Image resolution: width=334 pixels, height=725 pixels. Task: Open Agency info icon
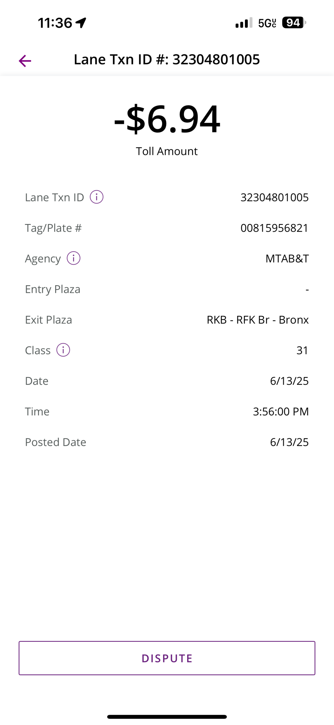[x=74, y=258]
